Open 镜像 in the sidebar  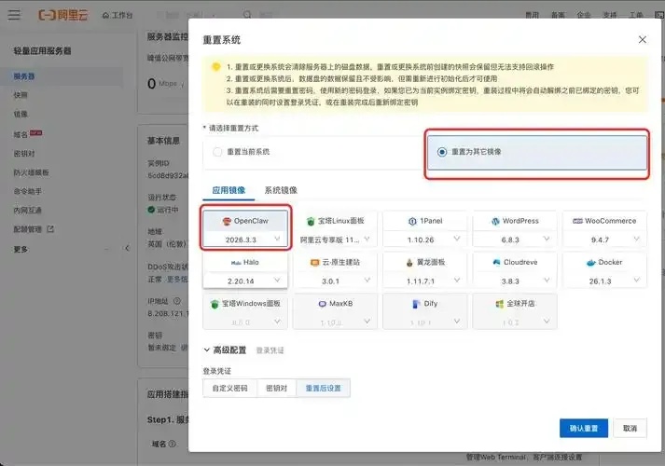[21, 115]
